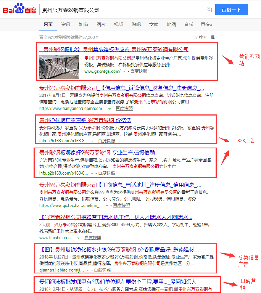Image resolution: width=261 pixels, height=294 pixels.
Task: Click snippet line 钢板、集装箱板、岩棉板批发供应等服务
Action: tap(129, 65)
